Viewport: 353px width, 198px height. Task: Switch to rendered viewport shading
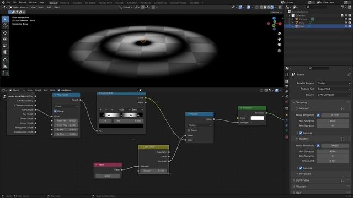point(272,7)
